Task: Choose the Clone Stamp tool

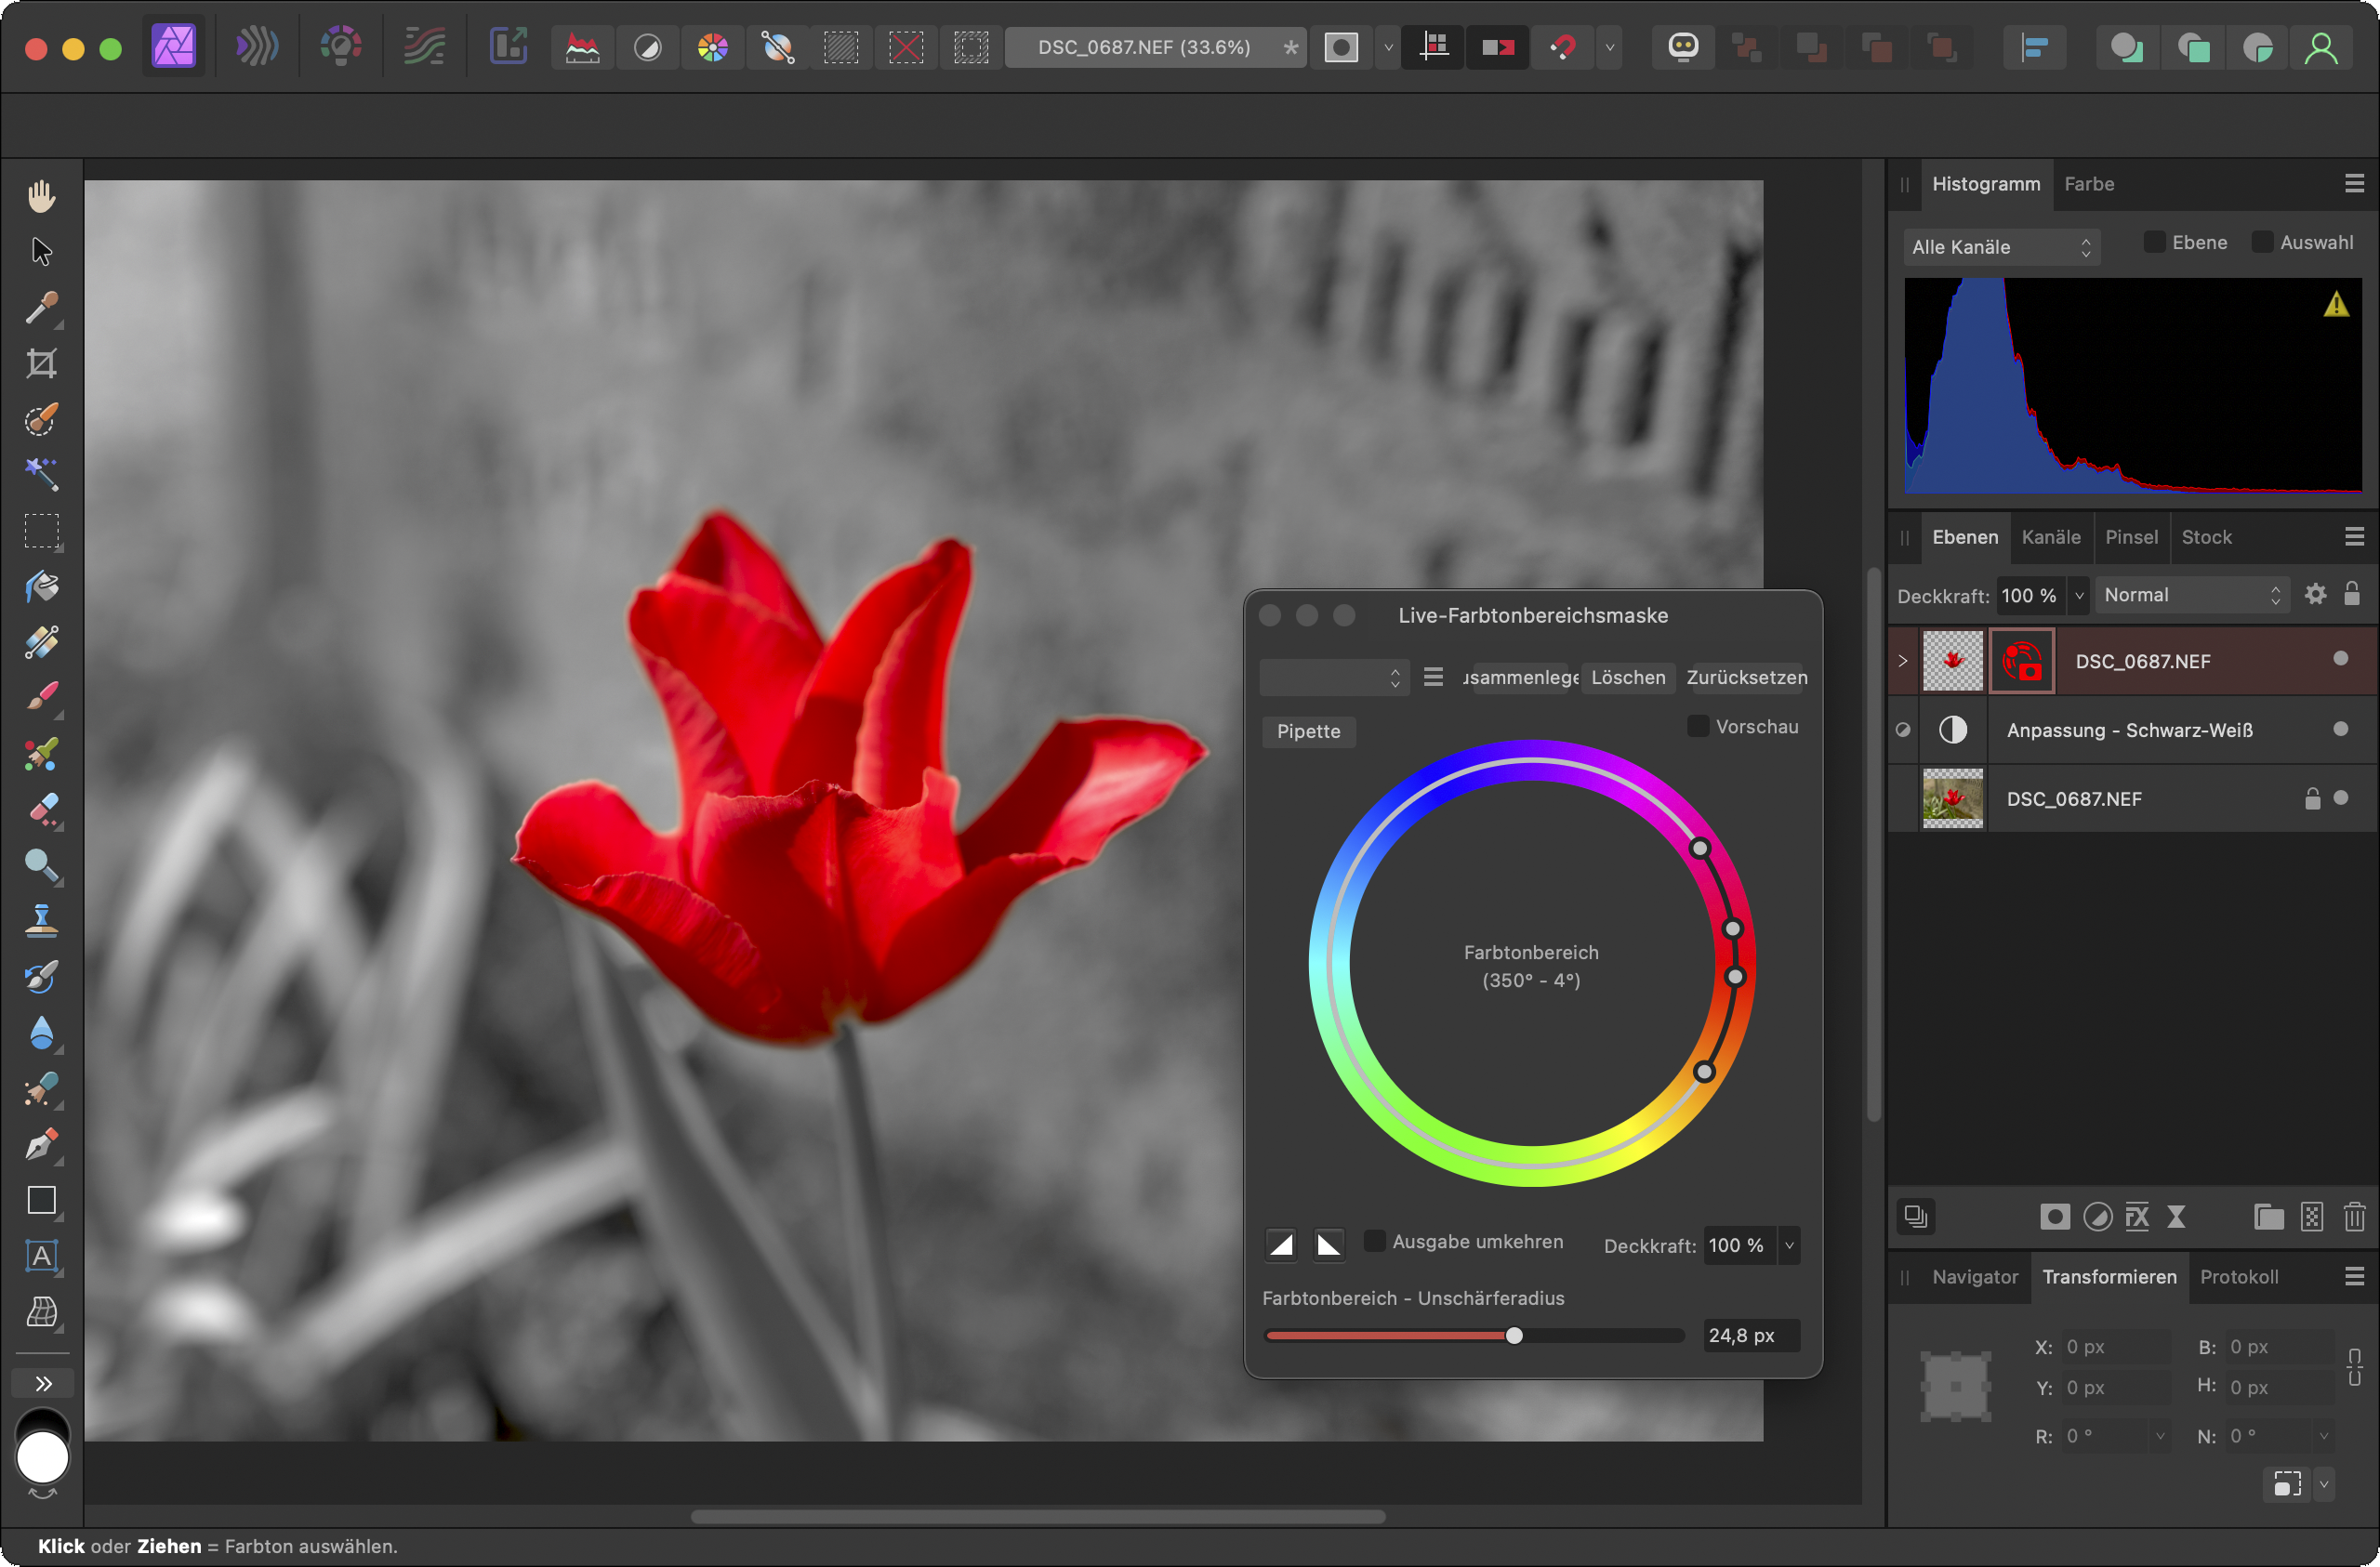Action: click(x=41, y=920)
